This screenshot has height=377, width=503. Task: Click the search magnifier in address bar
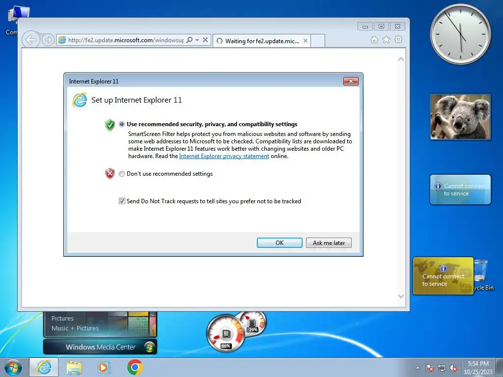point(190,40)
